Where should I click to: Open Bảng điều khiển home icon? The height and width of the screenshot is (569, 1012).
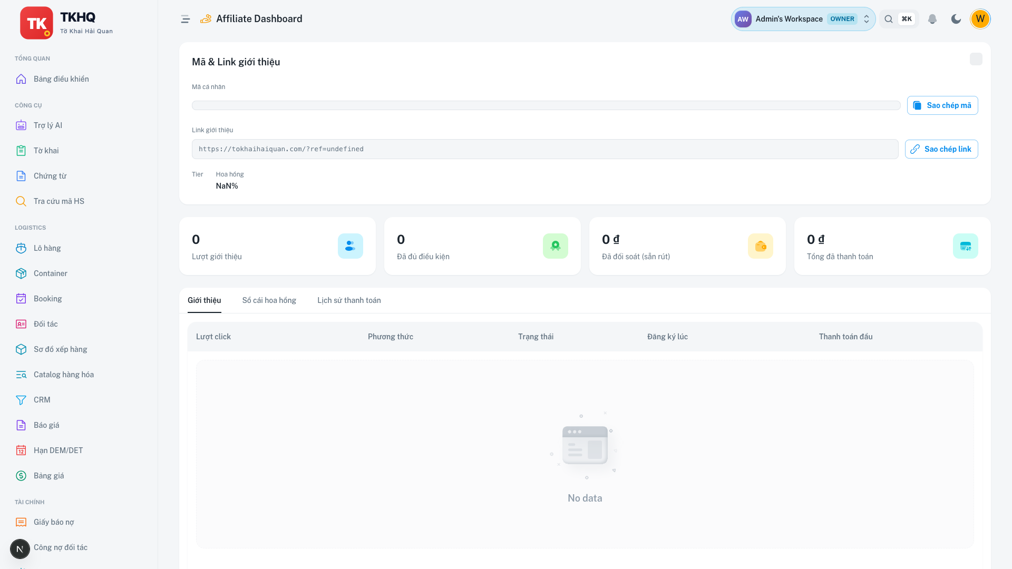(21, 79)
